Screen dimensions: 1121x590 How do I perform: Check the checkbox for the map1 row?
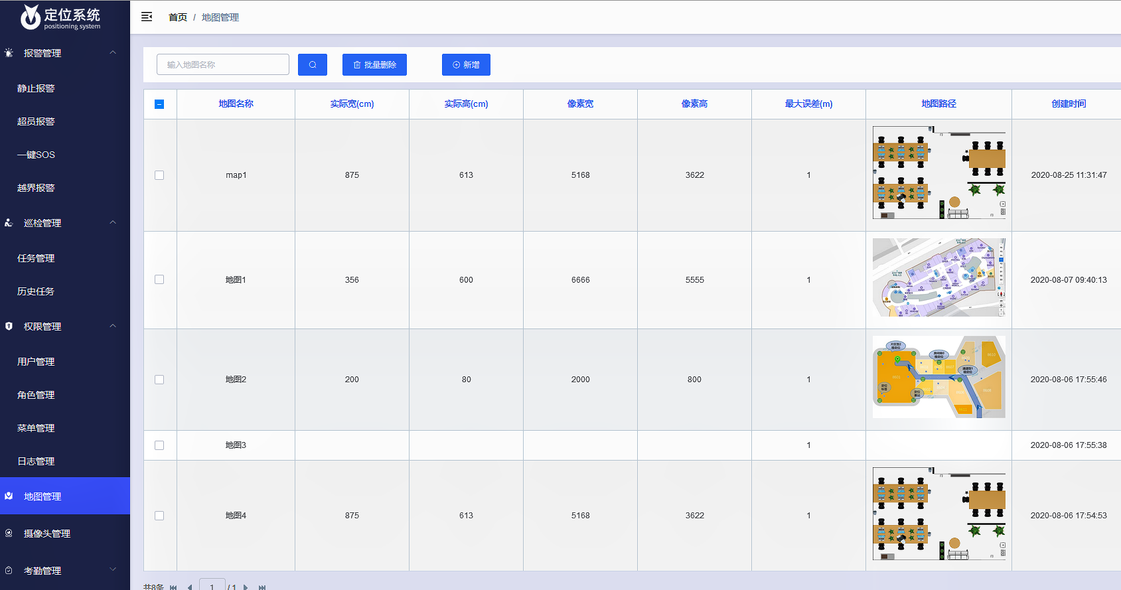tap(159, 175)
